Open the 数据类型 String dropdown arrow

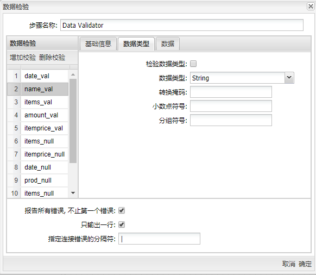289,78
